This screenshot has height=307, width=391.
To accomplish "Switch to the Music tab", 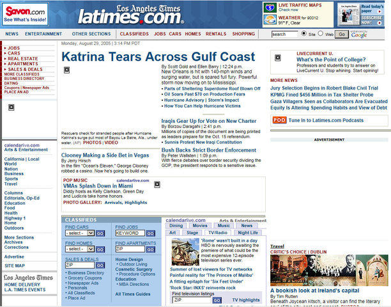I will click(224, 226).
